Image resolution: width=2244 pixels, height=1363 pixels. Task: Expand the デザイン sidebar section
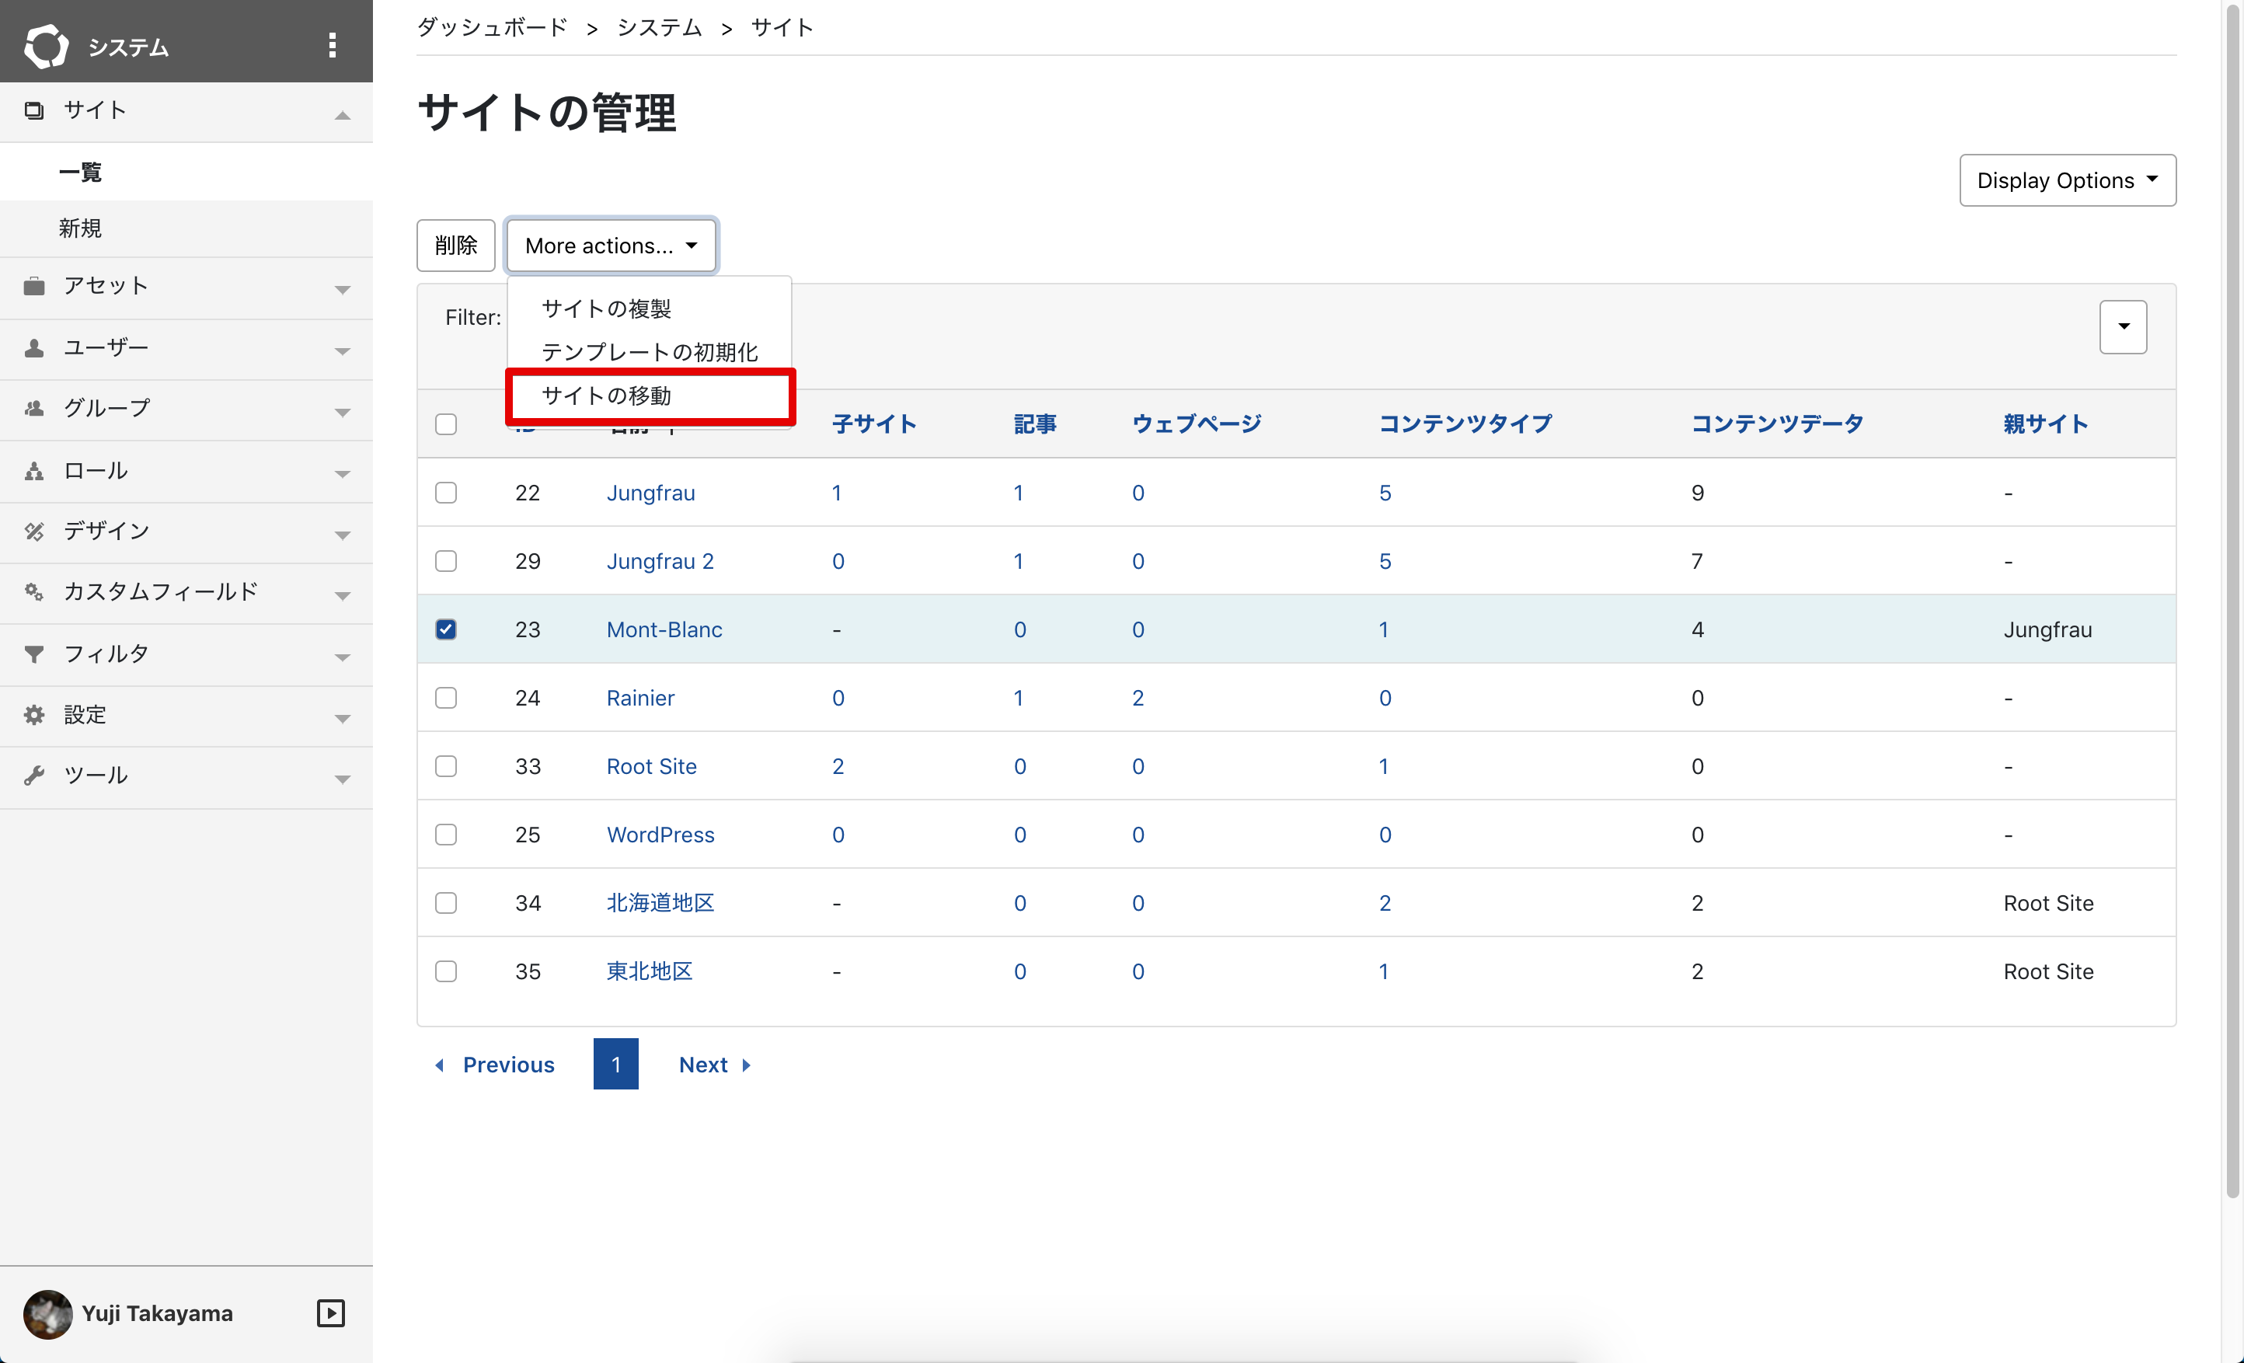(x=343, y=535)
